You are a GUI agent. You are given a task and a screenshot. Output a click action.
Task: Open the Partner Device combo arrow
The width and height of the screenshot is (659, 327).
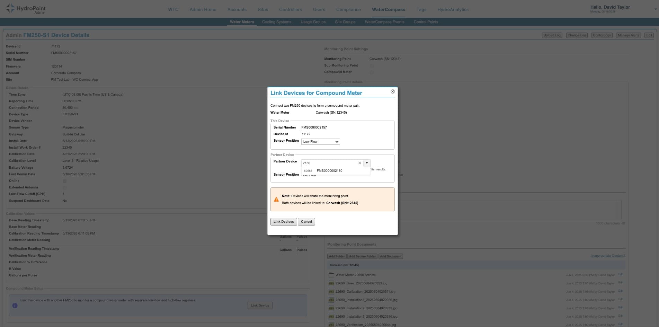pyautogui.click(x=367, y=163)
